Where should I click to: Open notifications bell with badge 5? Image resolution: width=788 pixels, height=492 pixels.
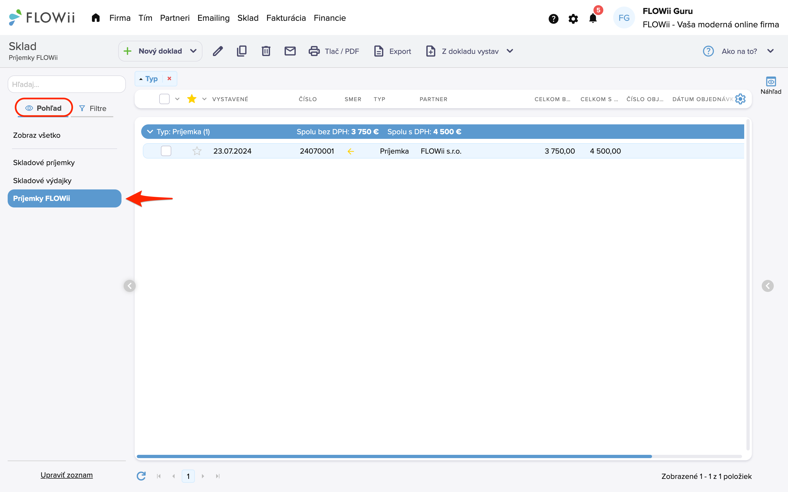tap(593, 18)
